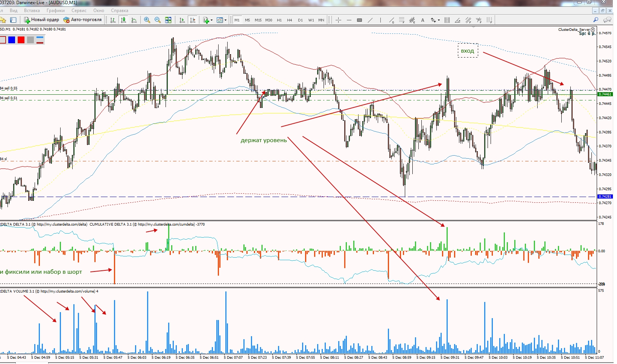Select the H4 timeframe
The width and height of the screenshot is (617, 364).
(290, 20)
